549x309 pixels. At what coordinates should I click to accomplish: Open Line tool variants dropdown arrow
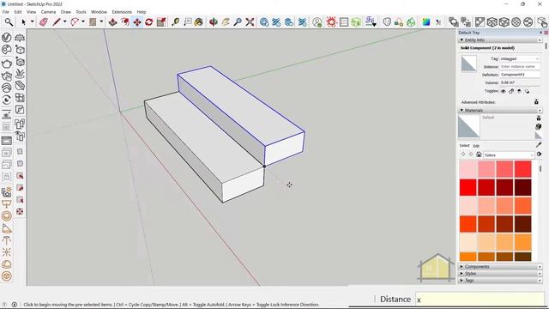point(65,21)
